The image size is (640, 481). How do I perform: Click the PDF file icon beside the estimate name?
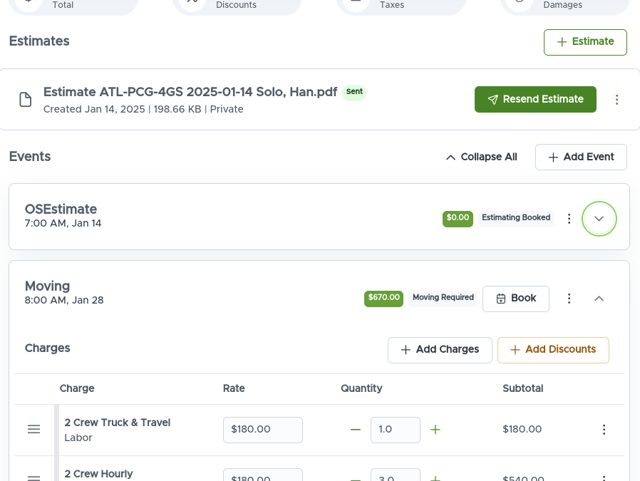[25, 99]
